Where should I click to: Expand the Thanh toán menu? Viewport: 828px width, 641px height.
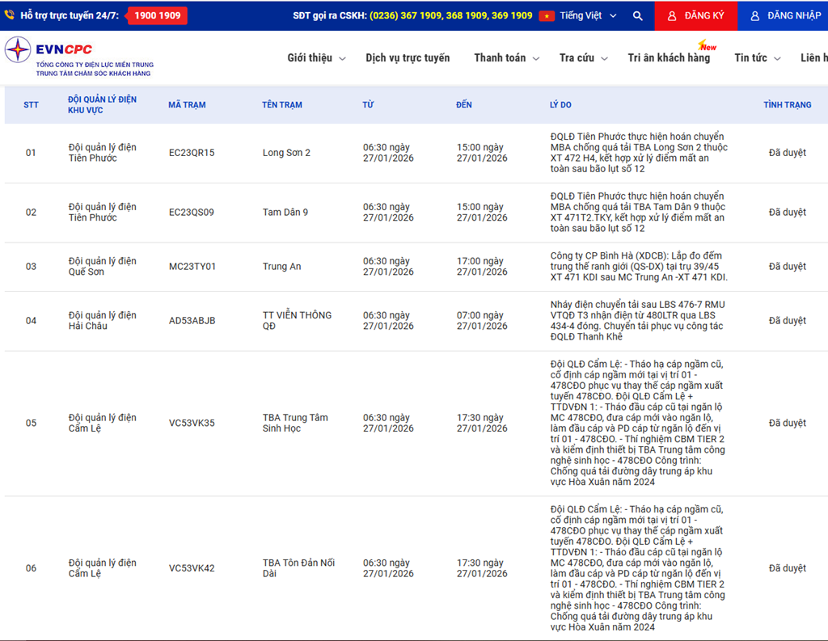click(x=505, y=58)
